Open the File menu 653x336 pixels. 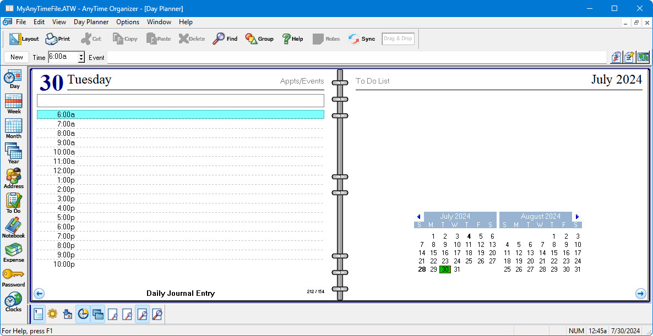[x=21, y=22]
